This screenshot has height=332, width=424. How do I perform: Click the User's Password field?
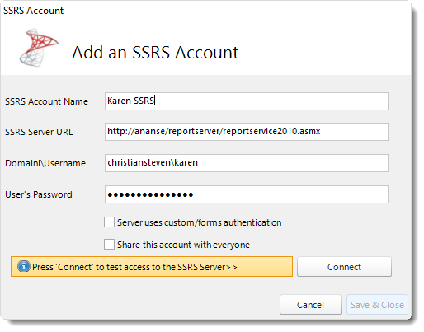coord(247,194)
